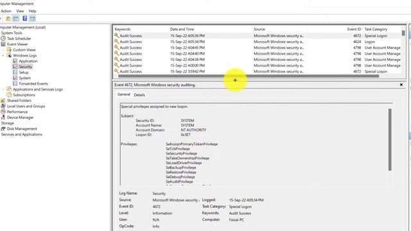Click the SeDebugPrivilege text
The image size is (411, 231).
pos(180,177)
